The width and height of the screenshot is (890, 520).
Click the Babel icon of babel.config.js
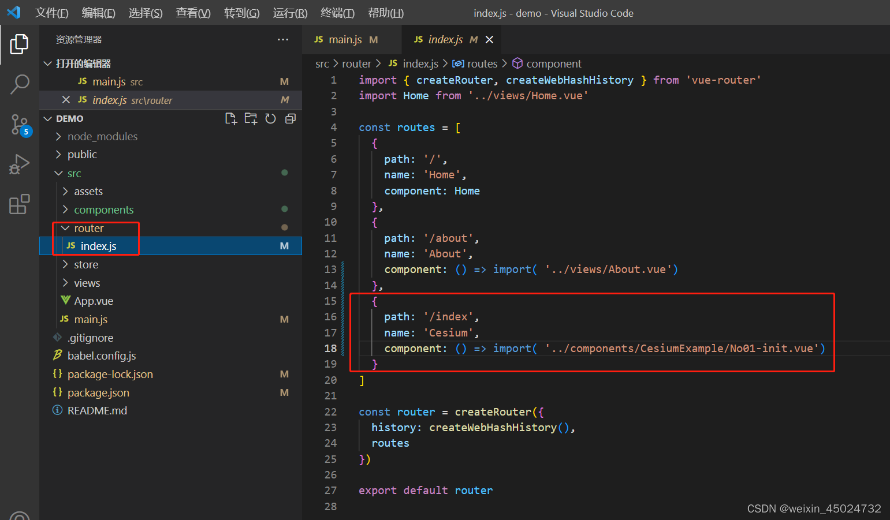pos(58,355)
